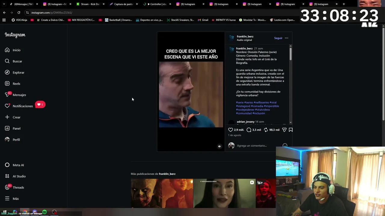Toggle video sound with speaker icon
This screenshot has height=216, width=385.
[x=219, y=146]
